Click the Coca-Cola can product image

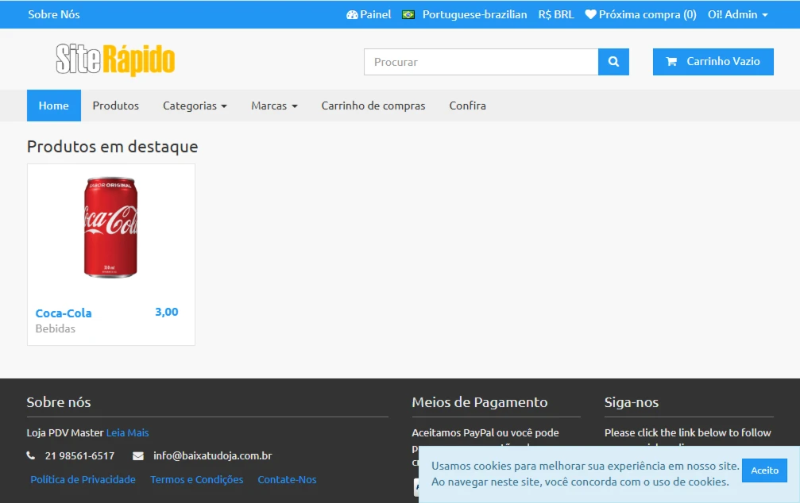pyautogui.click(x=111, y=228)
